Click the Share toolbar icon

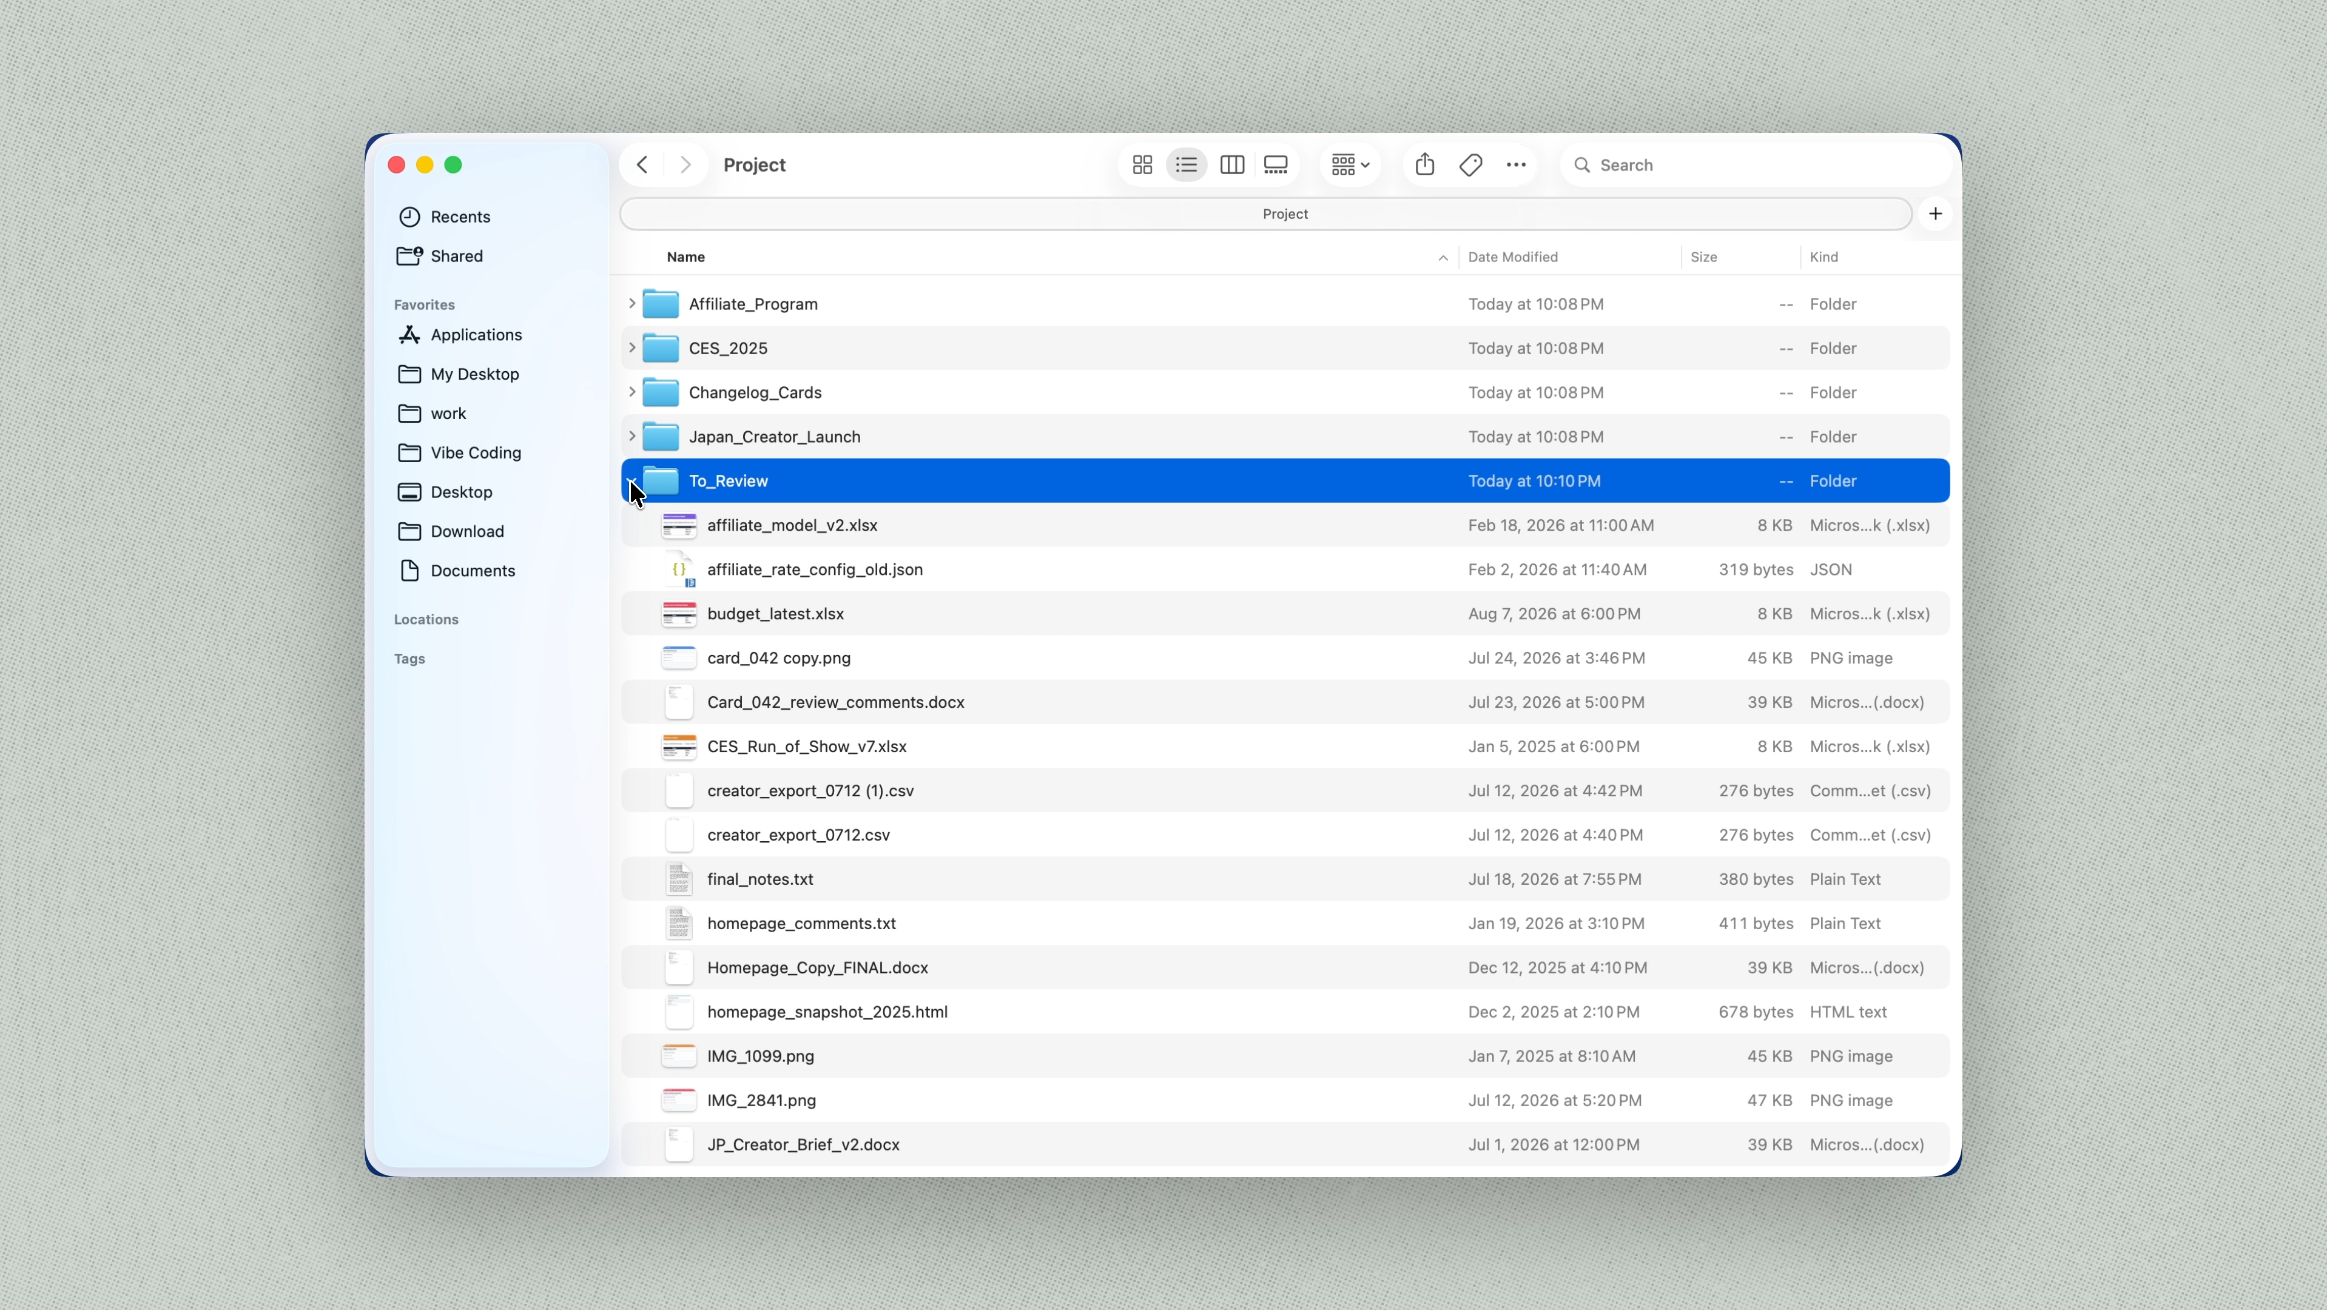point(1424,164)
